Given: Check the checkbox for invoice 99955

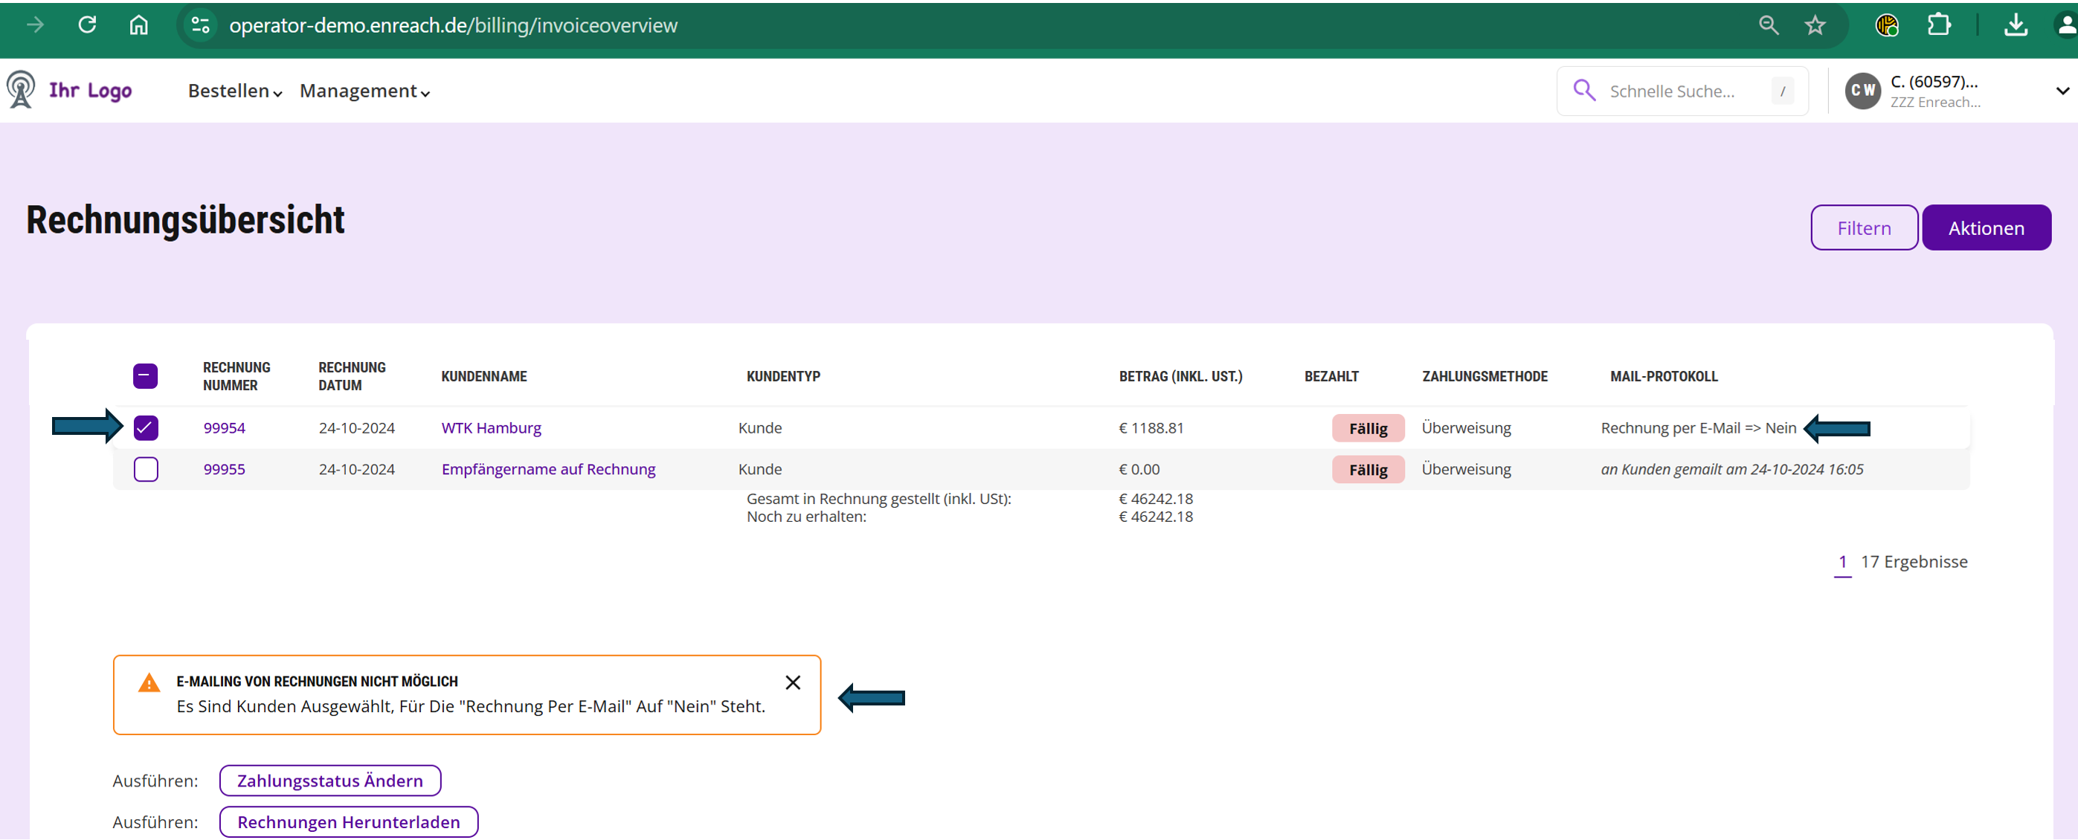Looking at the screenshot, I should click(x=145, y=468).
